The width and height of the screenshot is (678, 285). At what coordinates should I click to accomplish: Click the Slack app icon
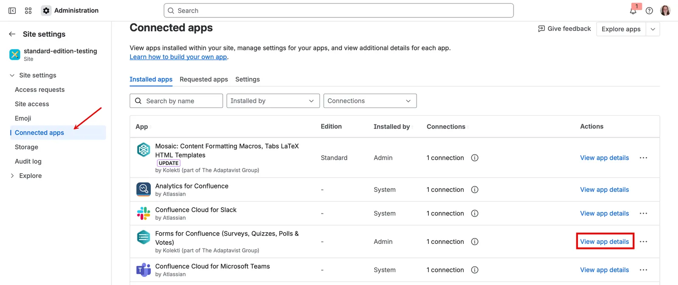(144, 213)
